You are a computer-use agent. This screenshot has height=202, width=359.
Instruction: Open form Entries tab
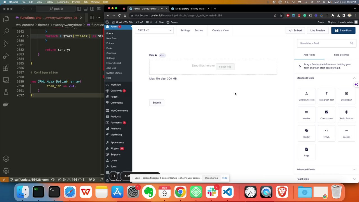click(x=199, y=30)
